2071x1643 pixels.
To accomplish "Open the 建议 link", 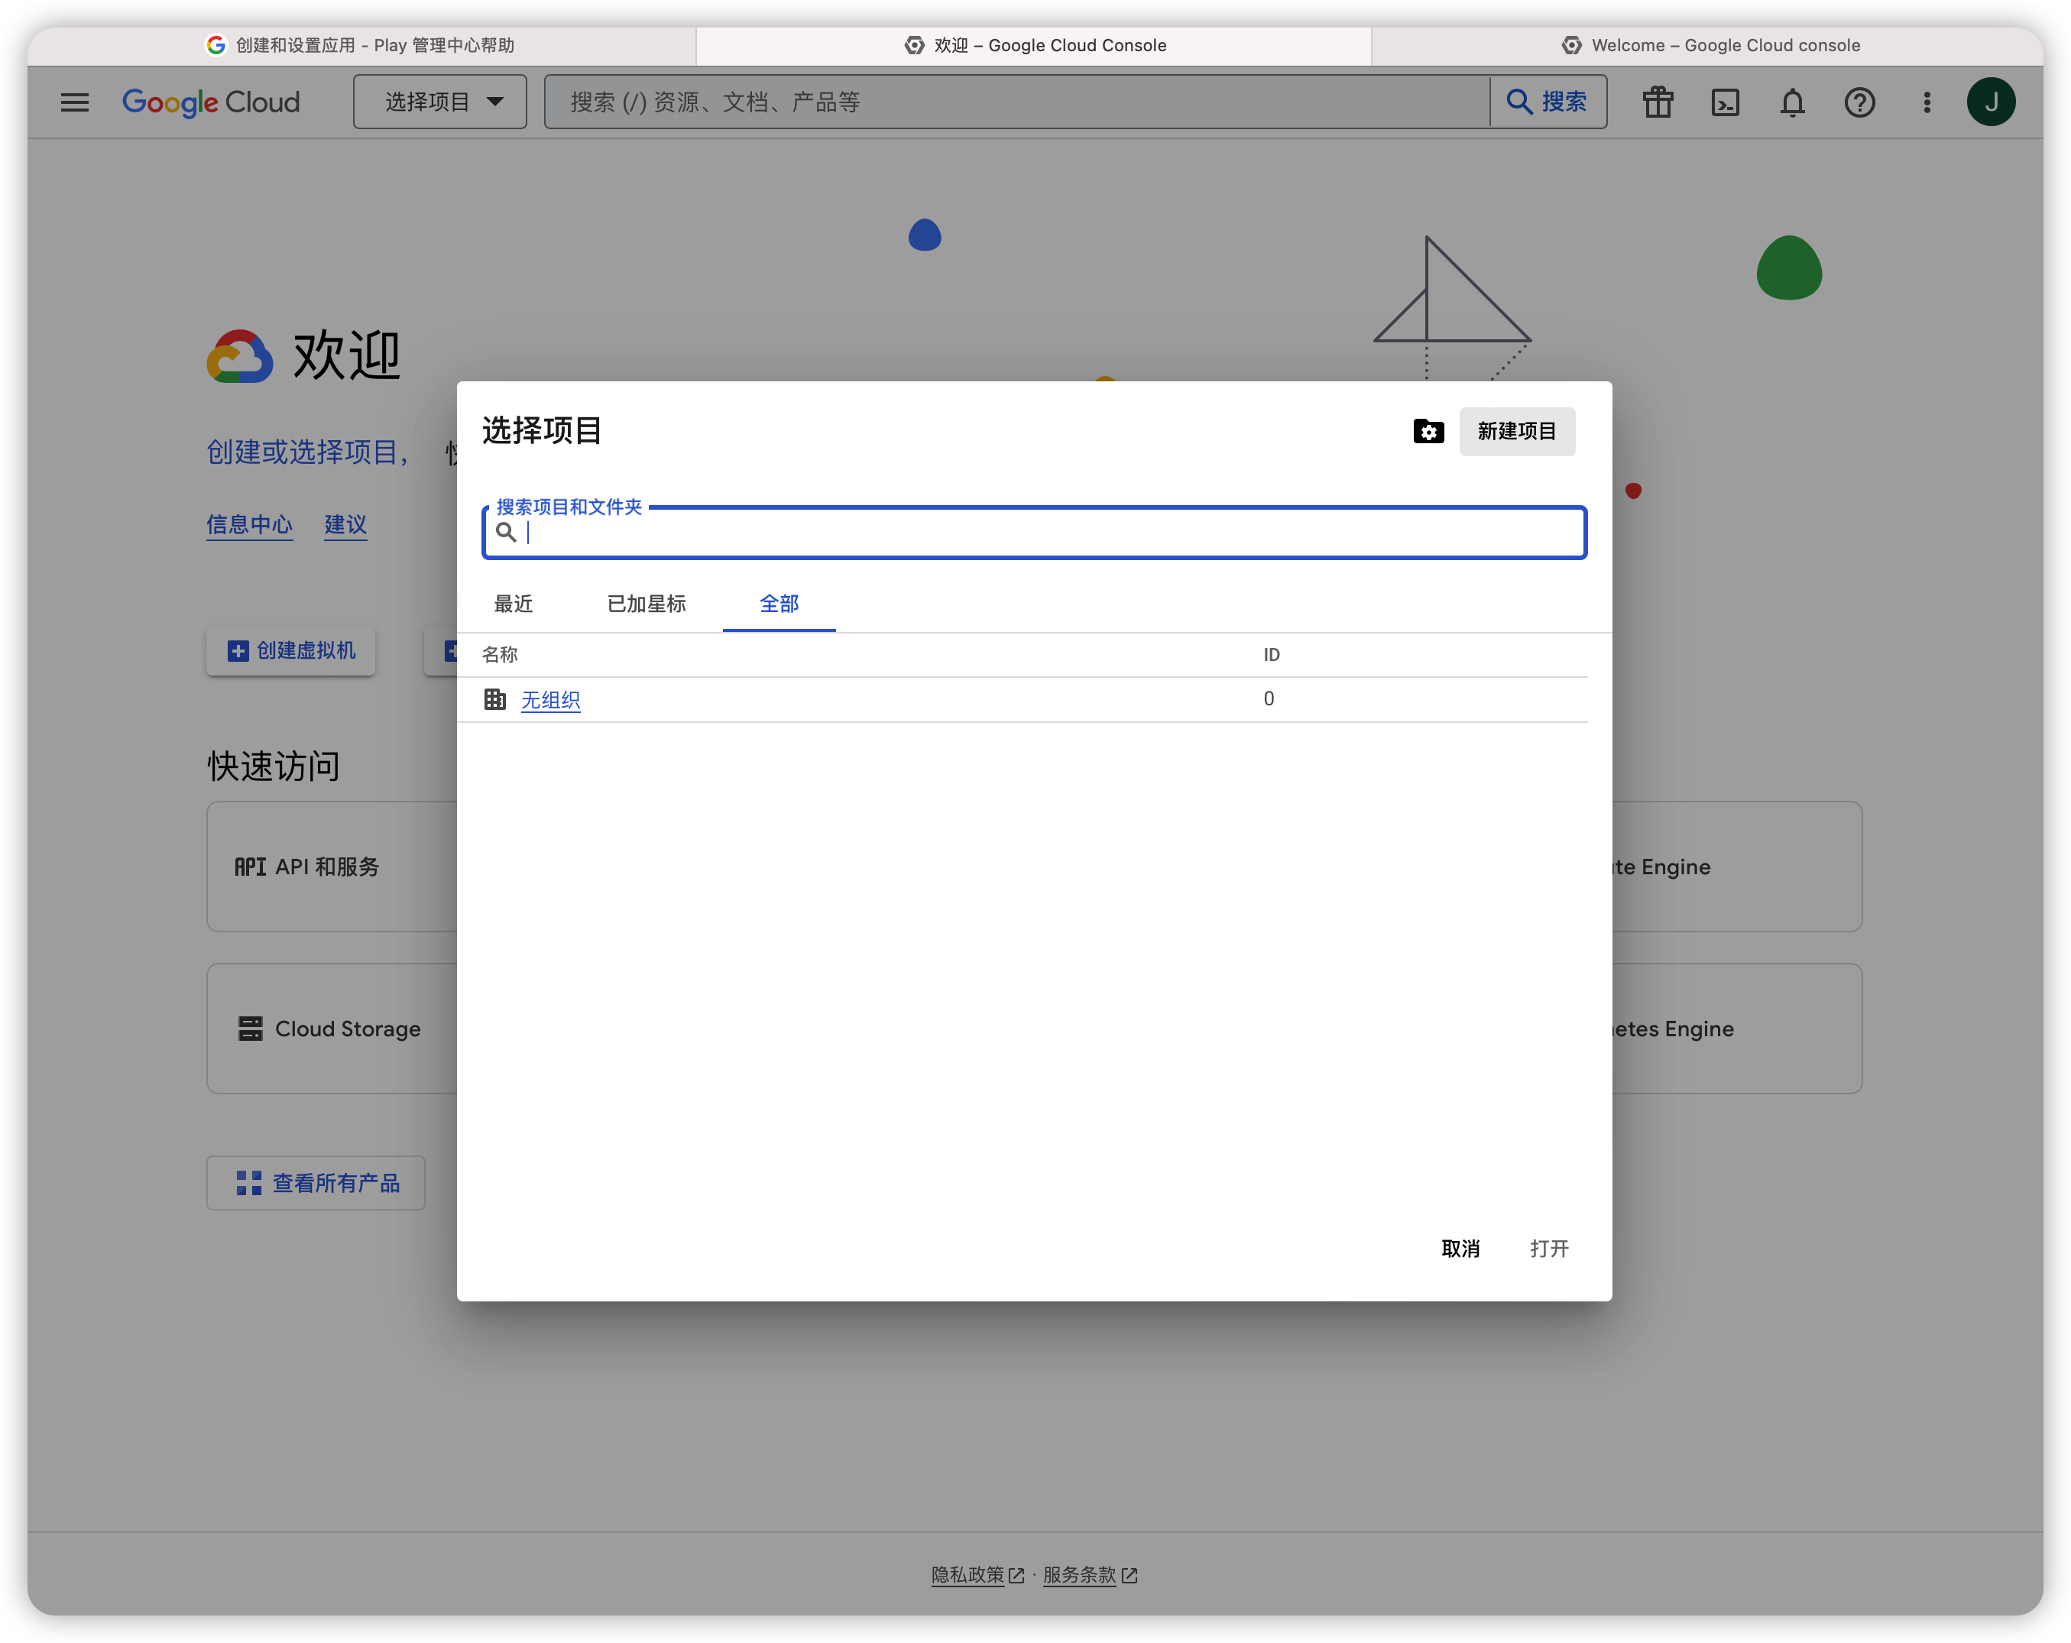I will click(x=346, y=524).
